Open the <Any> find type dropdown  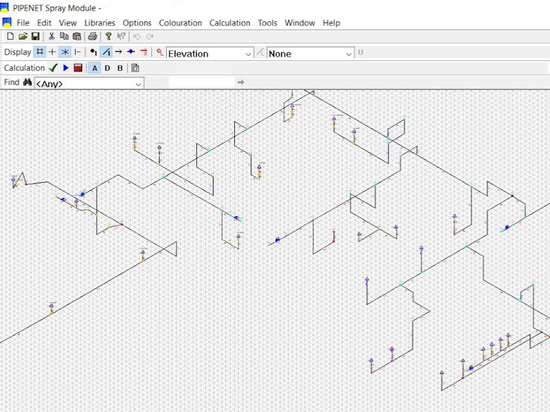click(x=138, y=84)
